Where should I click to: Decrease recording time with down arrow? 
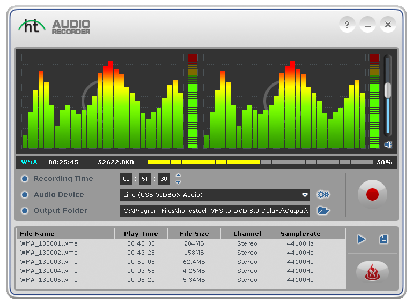click(179, 182)
